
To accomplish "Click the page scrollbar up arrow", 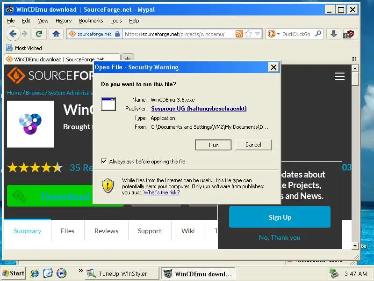I will [355, 68].
